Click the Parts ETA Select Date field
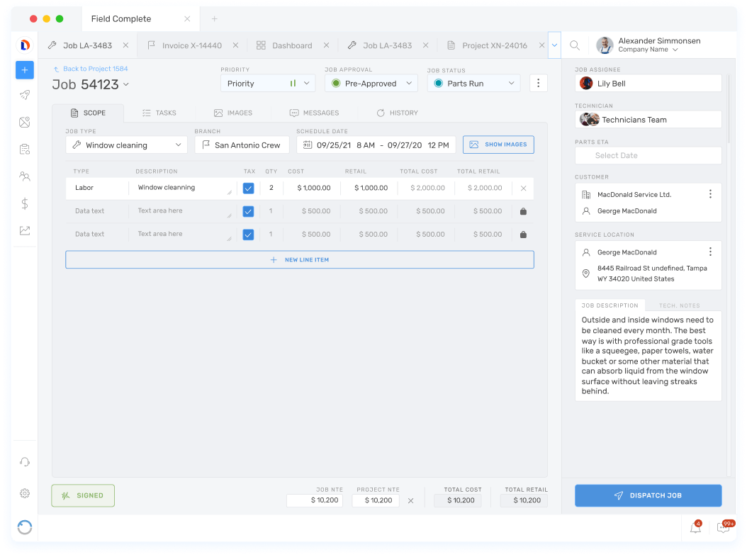 (x=648, y=155)
